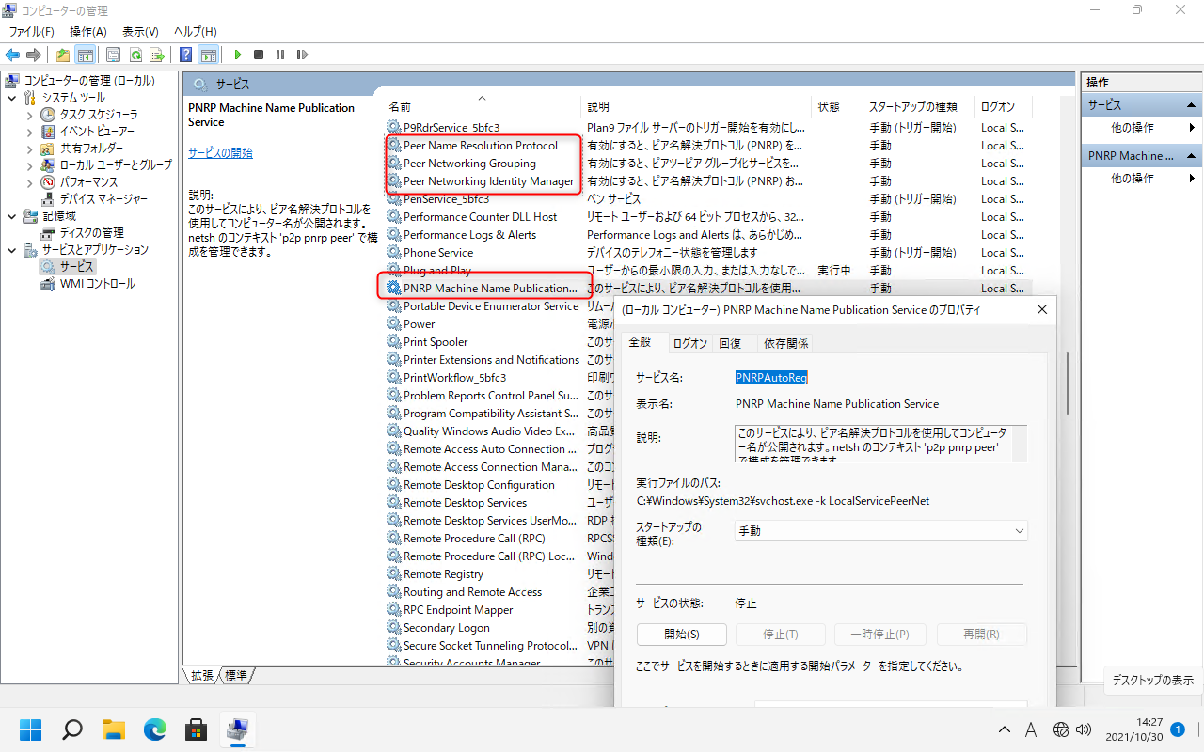Open Microsoft Edge from the taskbar

[x=154, y=728]
